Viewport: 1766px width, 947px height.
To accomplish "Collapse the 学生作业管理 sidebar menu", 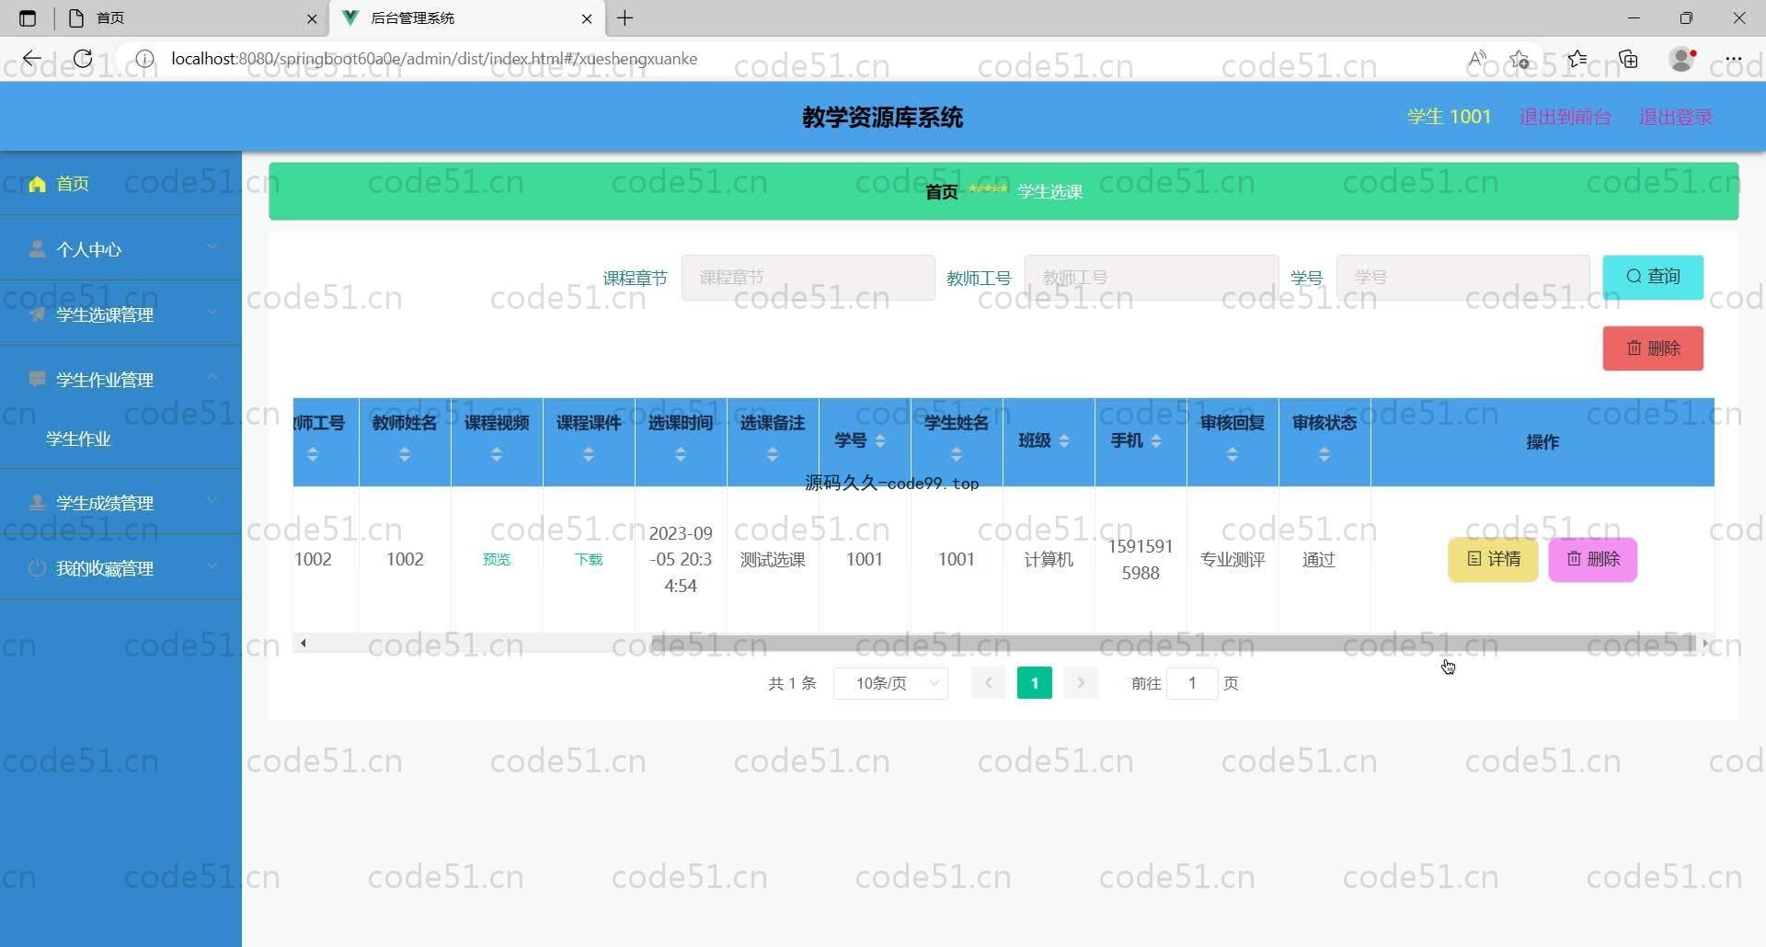I will [120, 380].
